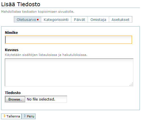Click the Kuvaus field label
This screenshot has height=120, width=141.
12,50
